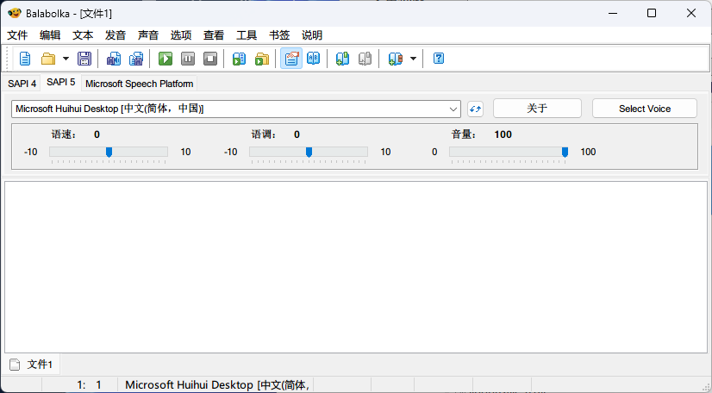The height and width of the screenshot is (393, 712).
Task: Click the folder-with-play batch convert icon
Action: click(262, 59)
